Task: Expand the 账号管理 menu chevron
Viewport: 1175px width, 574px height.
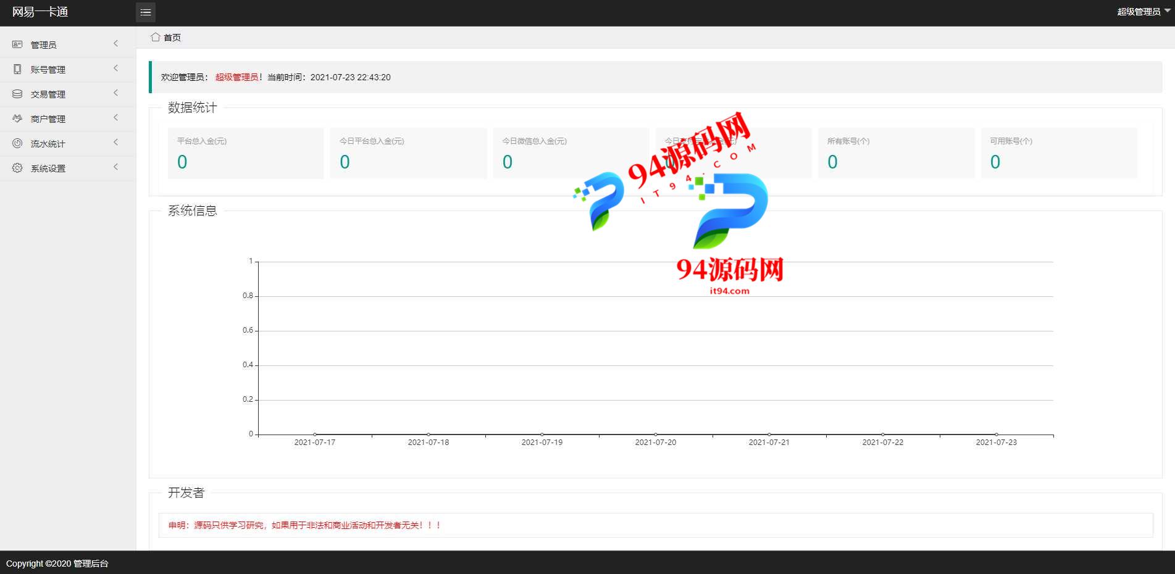Action: pyautogui.click(x=115, y=69)
